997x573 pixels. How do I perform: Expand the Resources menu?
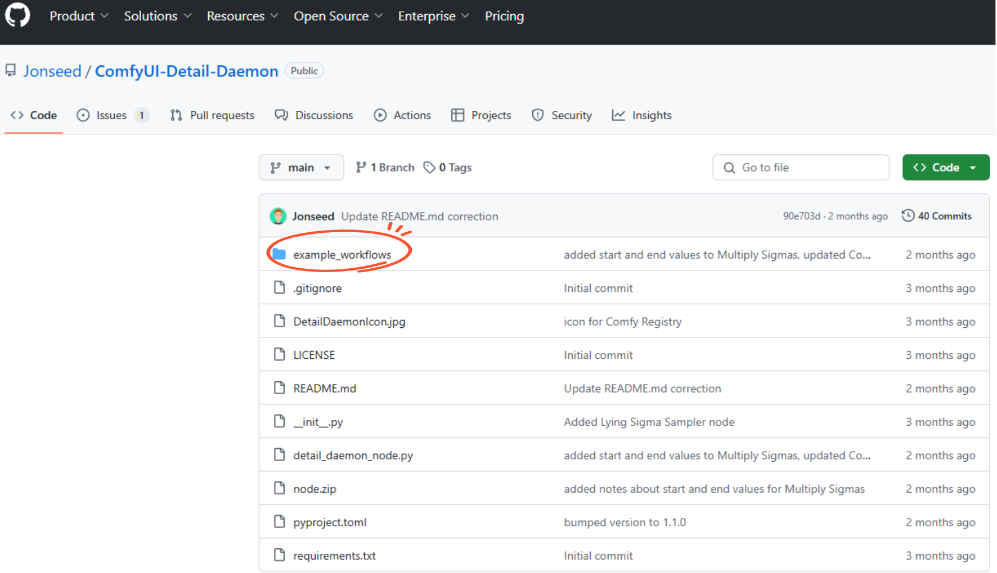242,16
